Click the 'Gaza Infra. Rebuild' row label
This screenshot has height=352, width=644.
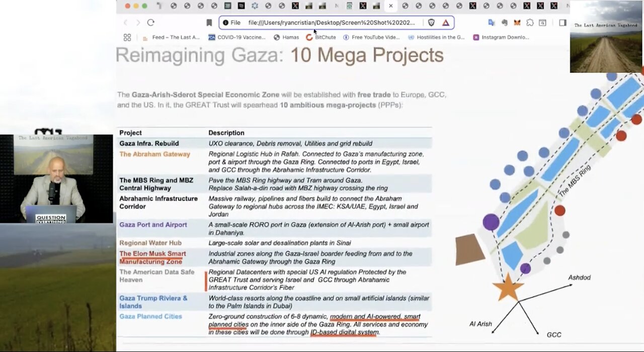coord(149,143)
